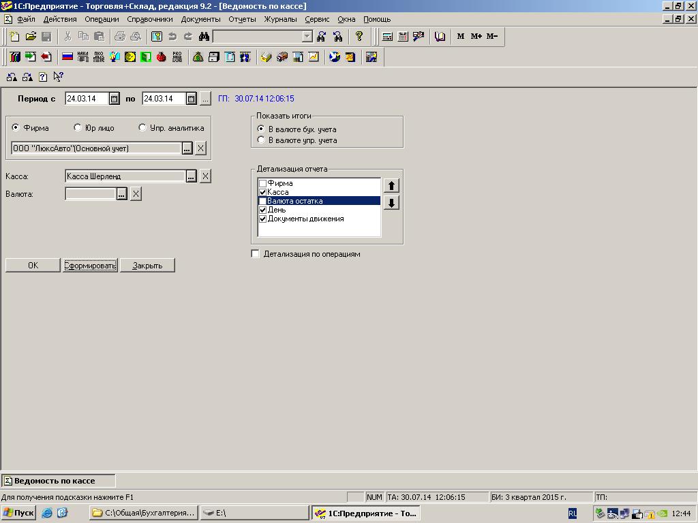Select the Юр лицо radio button
This screenshot has height=523, width=698.
[78, 127]
